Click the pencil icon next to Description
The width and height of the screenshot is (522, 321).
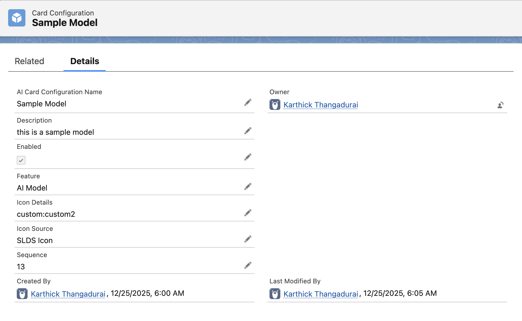(248, 131)
